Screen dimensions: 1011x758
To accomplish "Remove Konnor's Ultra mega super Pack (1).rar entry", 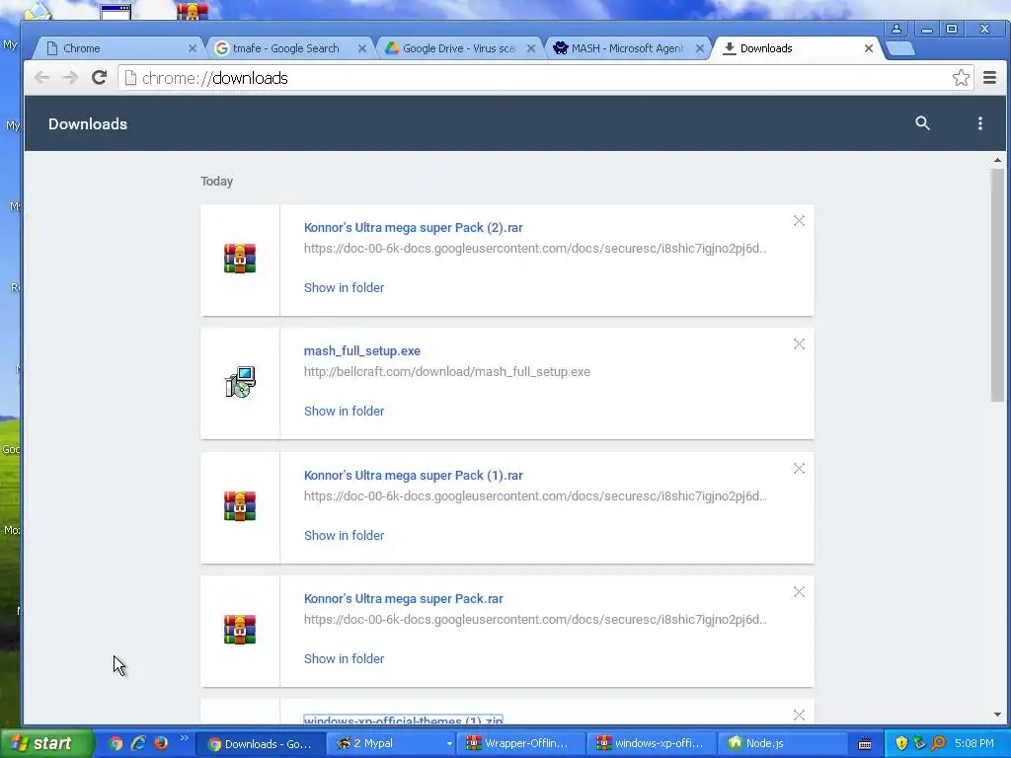I will click(799, 469).
